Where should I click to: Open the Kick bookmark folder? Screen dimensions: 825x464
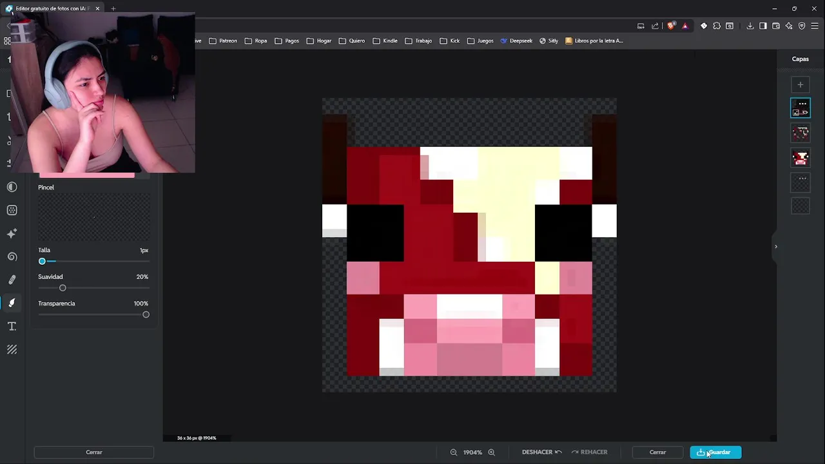(x=450, y=41)
